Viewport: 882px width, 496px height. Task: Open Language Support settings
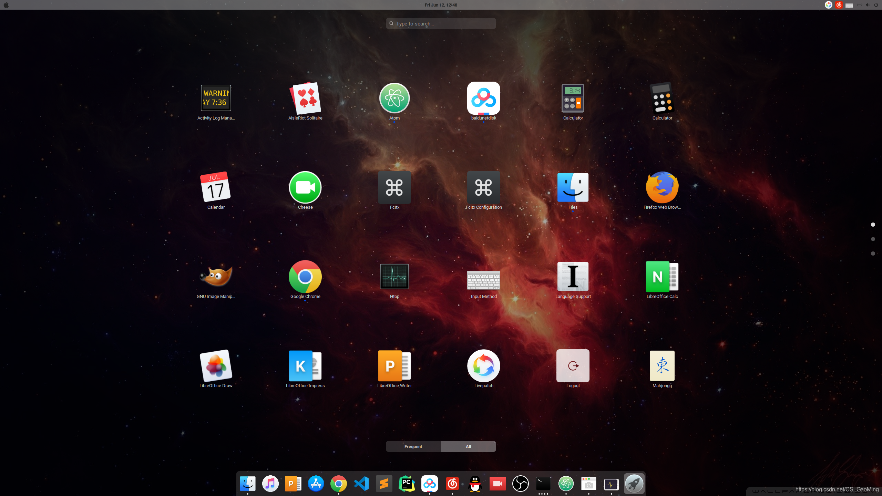point(573,277)
